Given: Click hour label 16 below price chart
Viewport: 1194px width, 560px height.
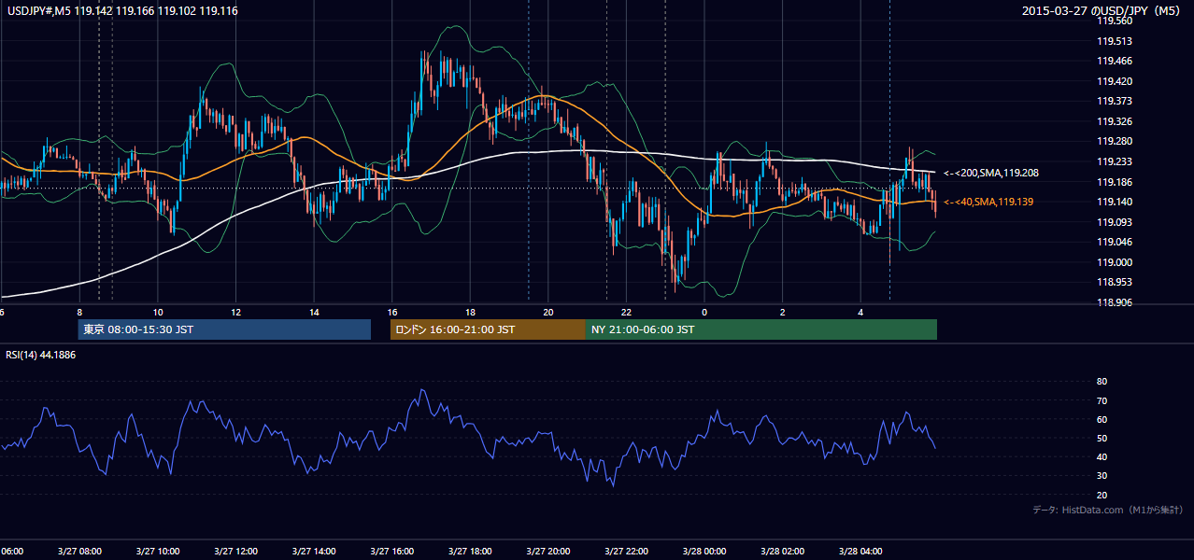Looking at the screenshot, I should pos(392,313).
